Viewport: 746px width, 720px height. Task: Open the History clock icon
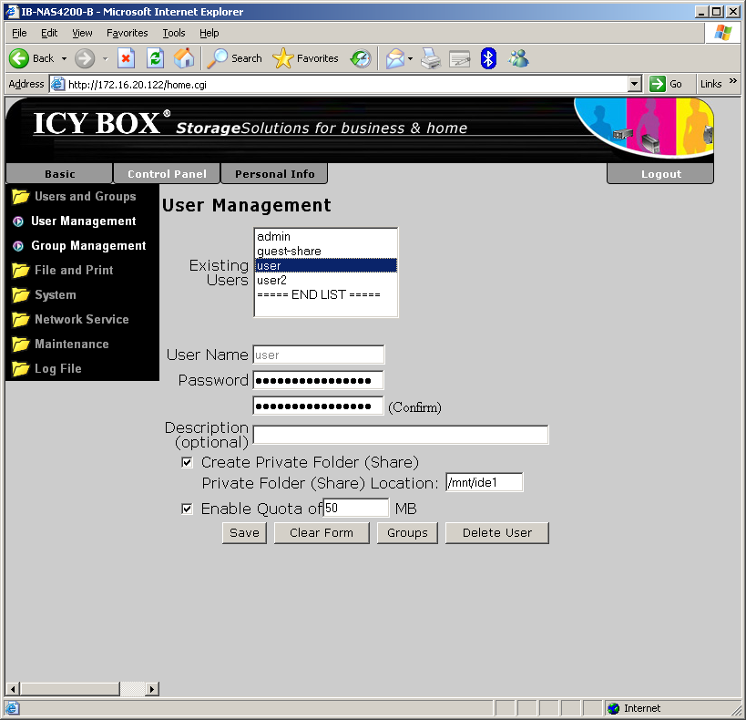point(361,58)
